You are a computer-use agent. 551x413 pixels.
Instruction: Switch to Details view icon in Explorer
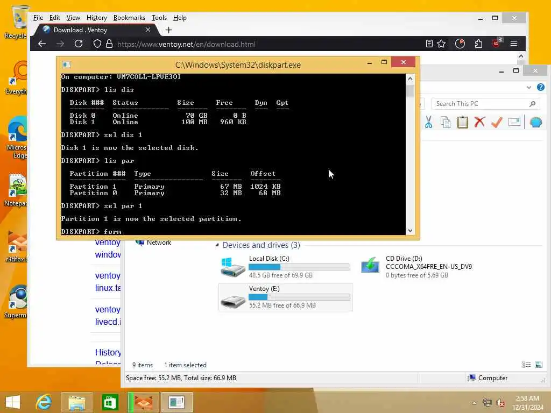[526, 365]
